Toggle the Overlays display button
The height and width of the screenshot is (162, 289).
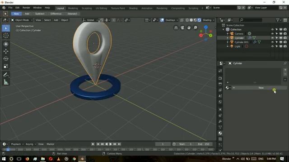[162, 20]
